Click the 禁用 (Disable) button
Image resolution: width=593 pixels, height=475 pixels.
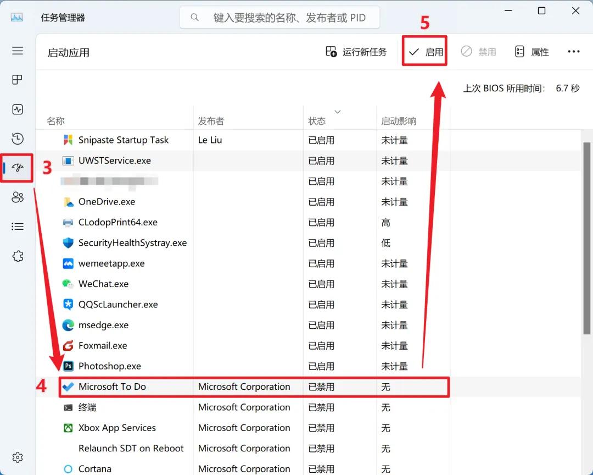(x=478, y=52)
